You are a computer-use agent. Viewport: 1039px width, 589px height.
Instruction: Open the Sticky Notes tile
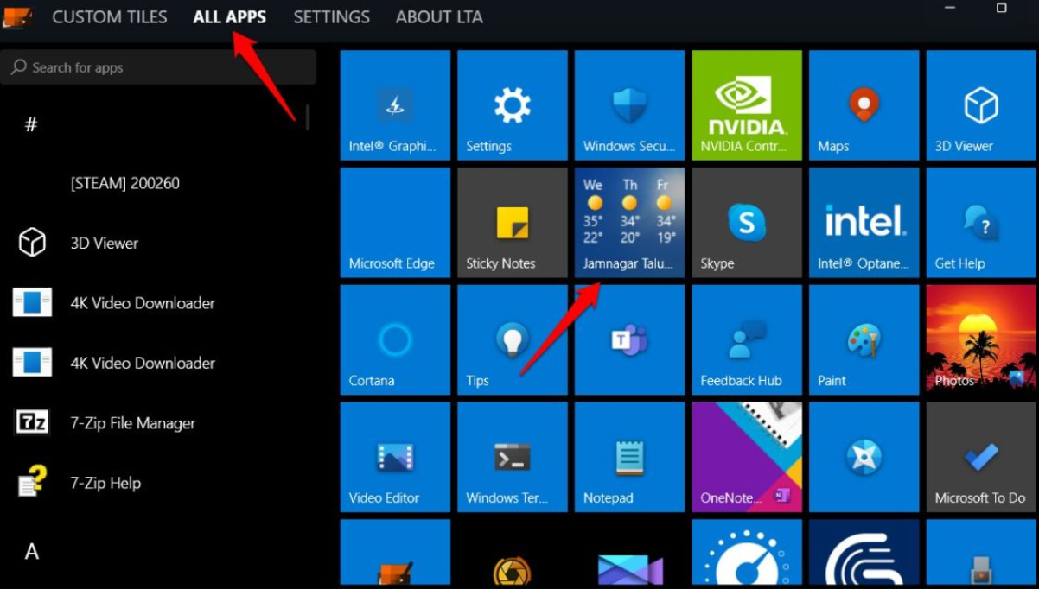(x=513, y=223)
